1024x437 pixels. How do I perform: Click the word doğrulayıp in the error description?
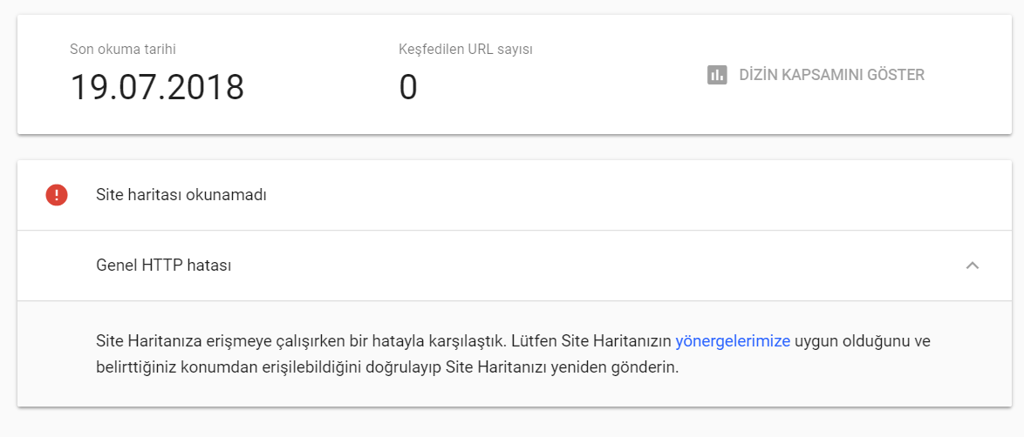[400, 367]
